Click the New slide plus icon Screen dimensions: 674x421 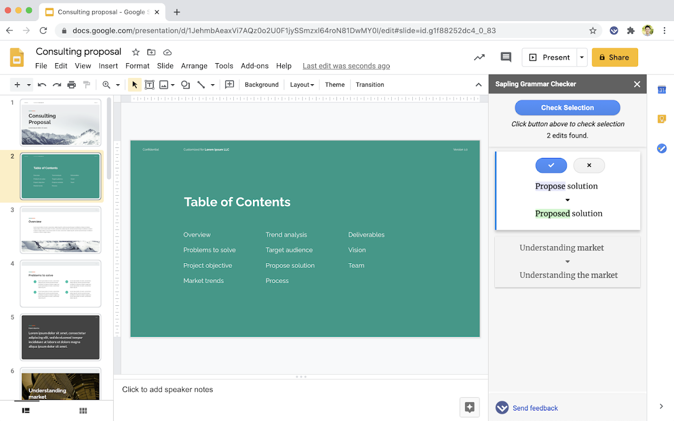click(x=17, y=85)
